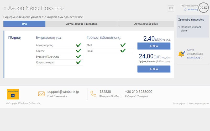Click the 09:57 session timer circle
The image size is (210, 131).
[x=203, y=8]
